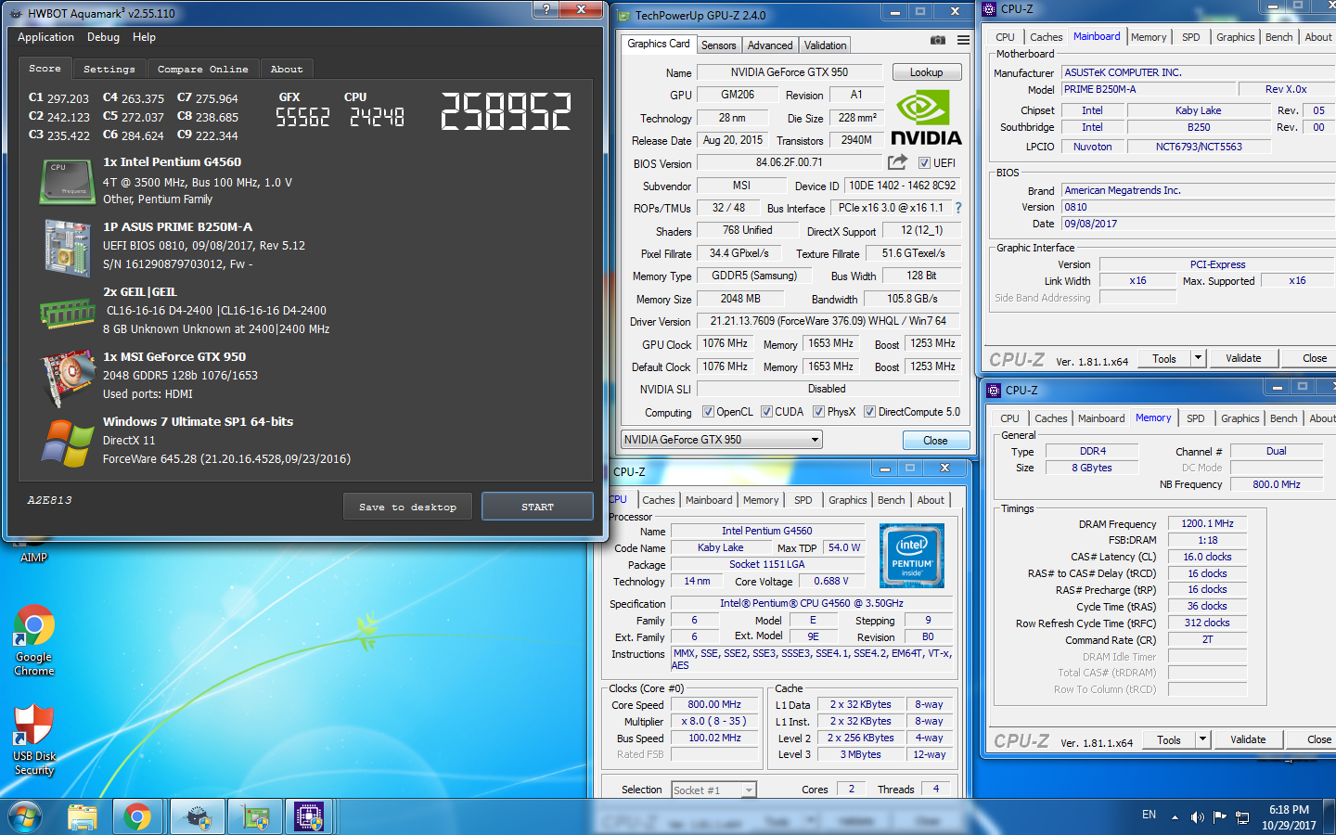Screen dimensions: 1336x835
Task: Expand Tools dropdown arrow in CPU-Z Memory window
Action: click(x=1202, y=739)
